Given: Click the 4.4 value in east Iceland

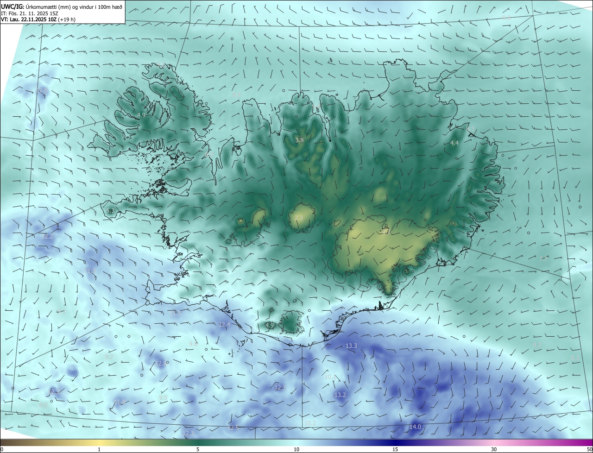Looking at the screenshot, I should (454, 143).
